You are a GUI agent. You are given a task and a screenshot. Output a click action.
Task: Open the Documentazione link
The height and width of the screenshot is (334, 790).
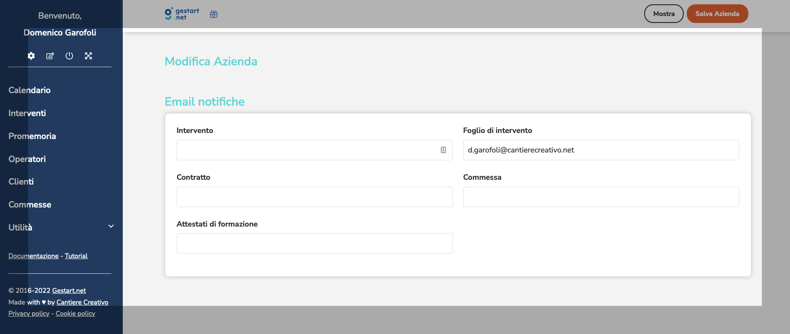33,256
